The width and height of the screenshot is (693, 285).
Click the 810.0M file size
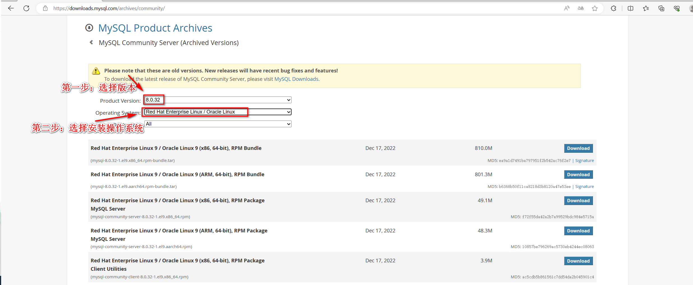pyautogui.click(x=484, y=148)
